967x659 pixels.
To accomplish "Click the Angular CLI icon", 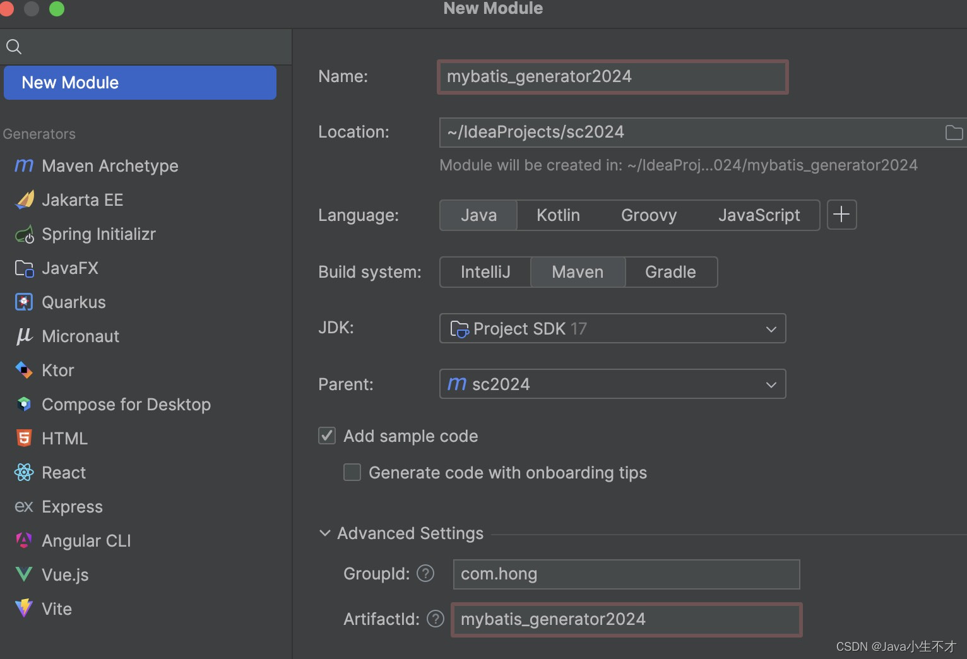I will point(24,541).
